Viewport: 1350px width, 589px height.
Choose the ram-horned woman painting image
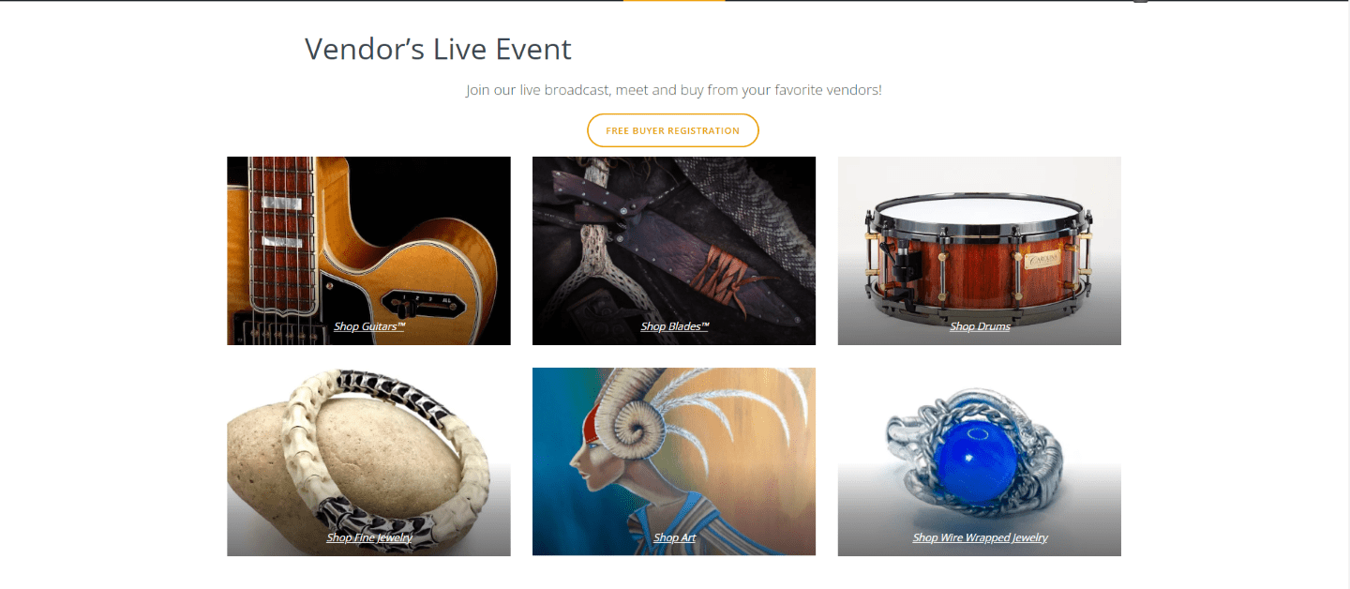pyautogui.click(x=674, y=461)
